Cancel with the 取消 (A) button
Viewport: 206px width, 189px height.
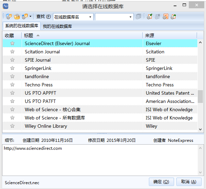pyautogui.click(x=189, y=182)
